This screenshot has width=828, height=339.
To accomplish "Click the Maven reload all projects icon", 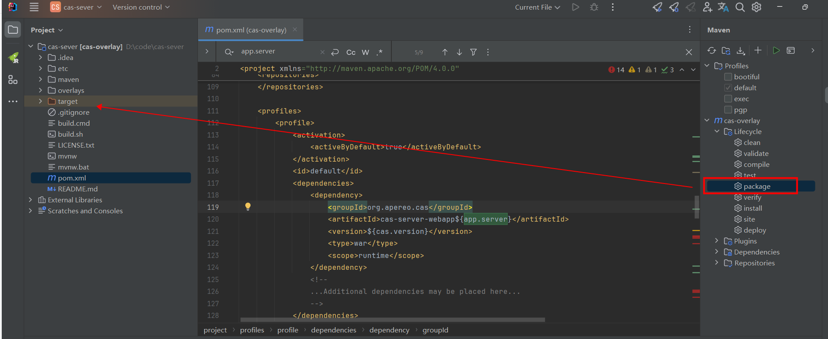I will [711, 50].
